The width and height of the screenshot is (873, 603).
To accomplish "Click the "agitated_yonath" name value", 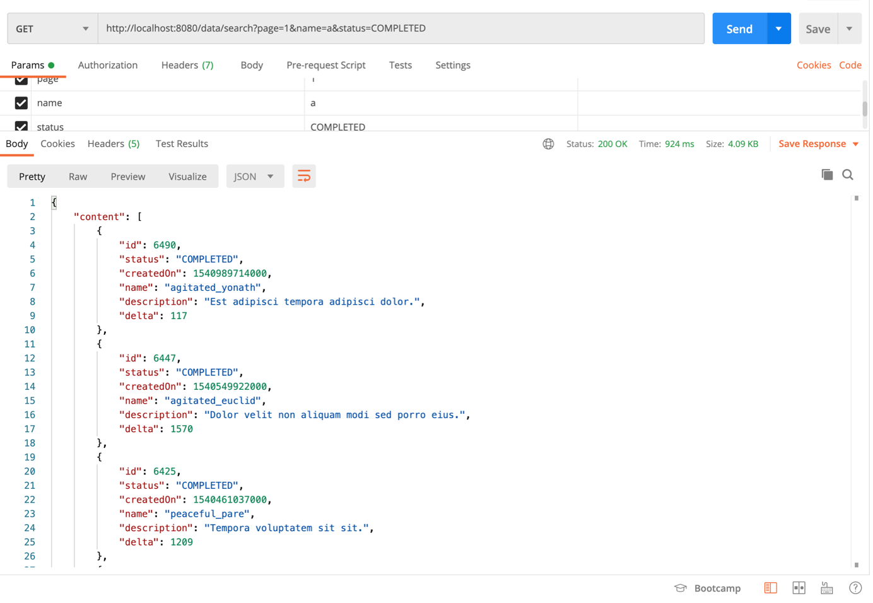I will (x=213, y=288).
